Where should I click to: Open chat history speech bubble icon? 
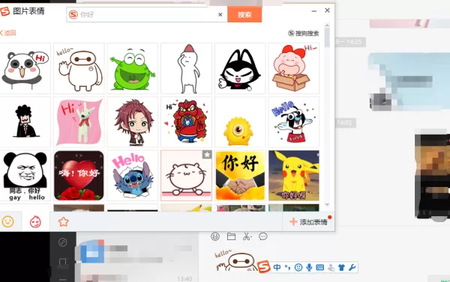pos(263,236)
